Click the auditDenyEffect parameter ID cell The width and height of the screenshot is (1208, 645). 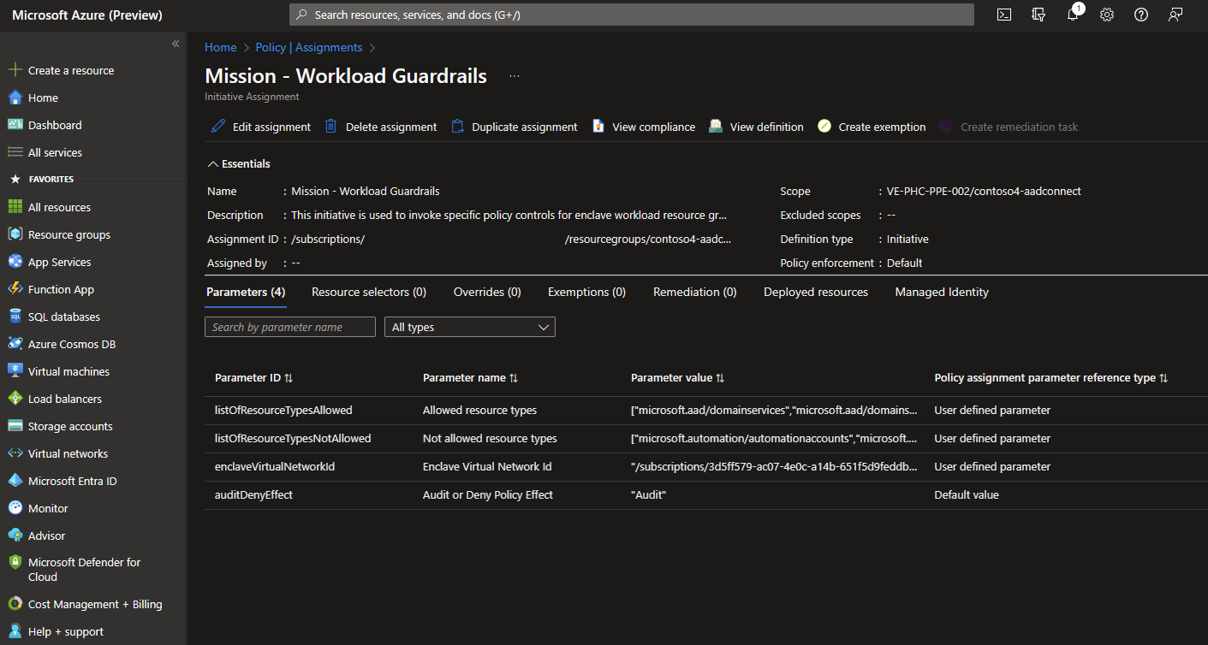coord(253,495)
